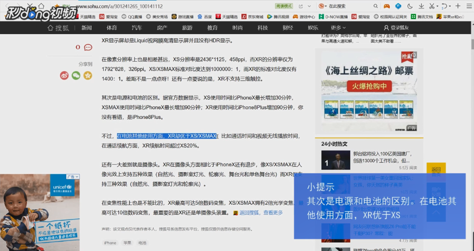Expand the 更多 navigation dropdown
This screenshot has width=474, height=251.
click(x=338, y=28)
